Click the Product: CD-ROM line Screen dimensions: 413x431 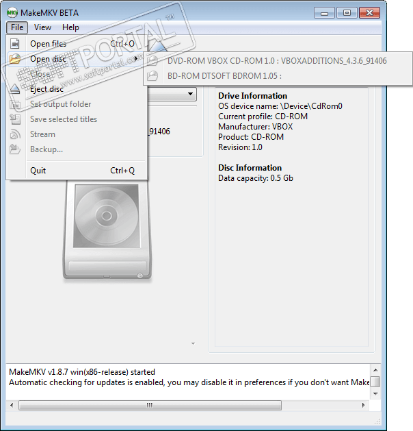(251, 137)
